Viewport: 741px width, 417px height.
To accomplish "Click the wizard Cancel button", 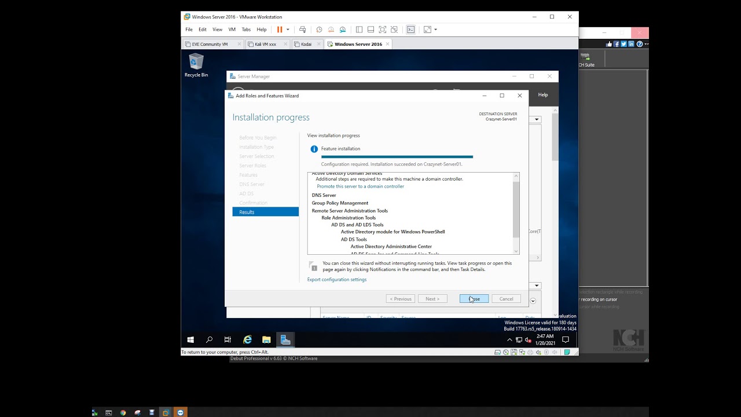I will pyautogui.click(x=506, y=299).
